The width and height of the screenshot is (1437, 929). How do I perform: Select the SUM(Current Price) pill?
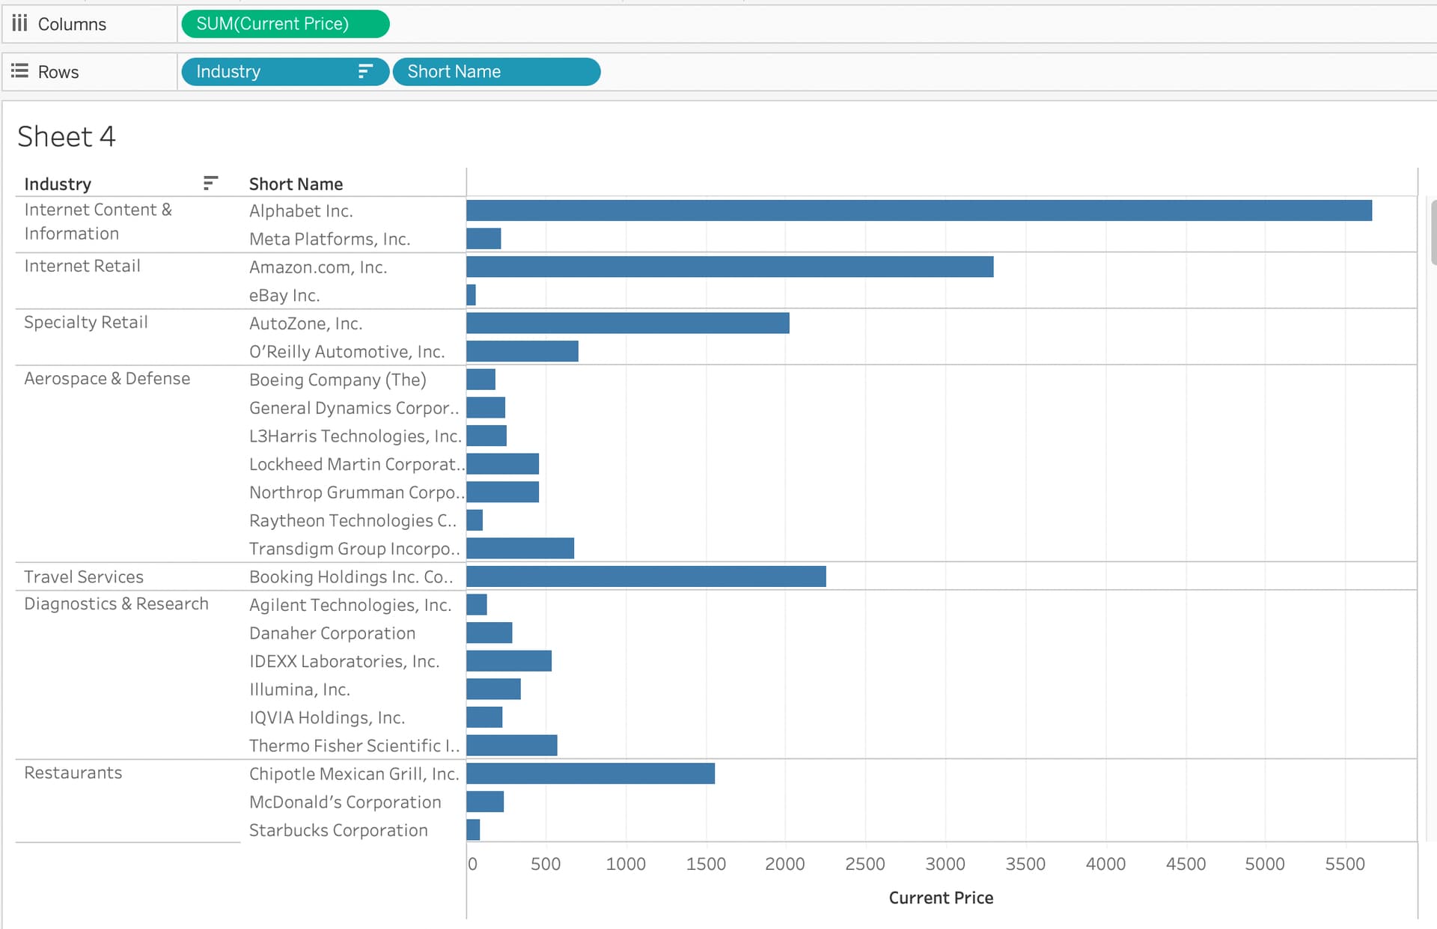284,24
